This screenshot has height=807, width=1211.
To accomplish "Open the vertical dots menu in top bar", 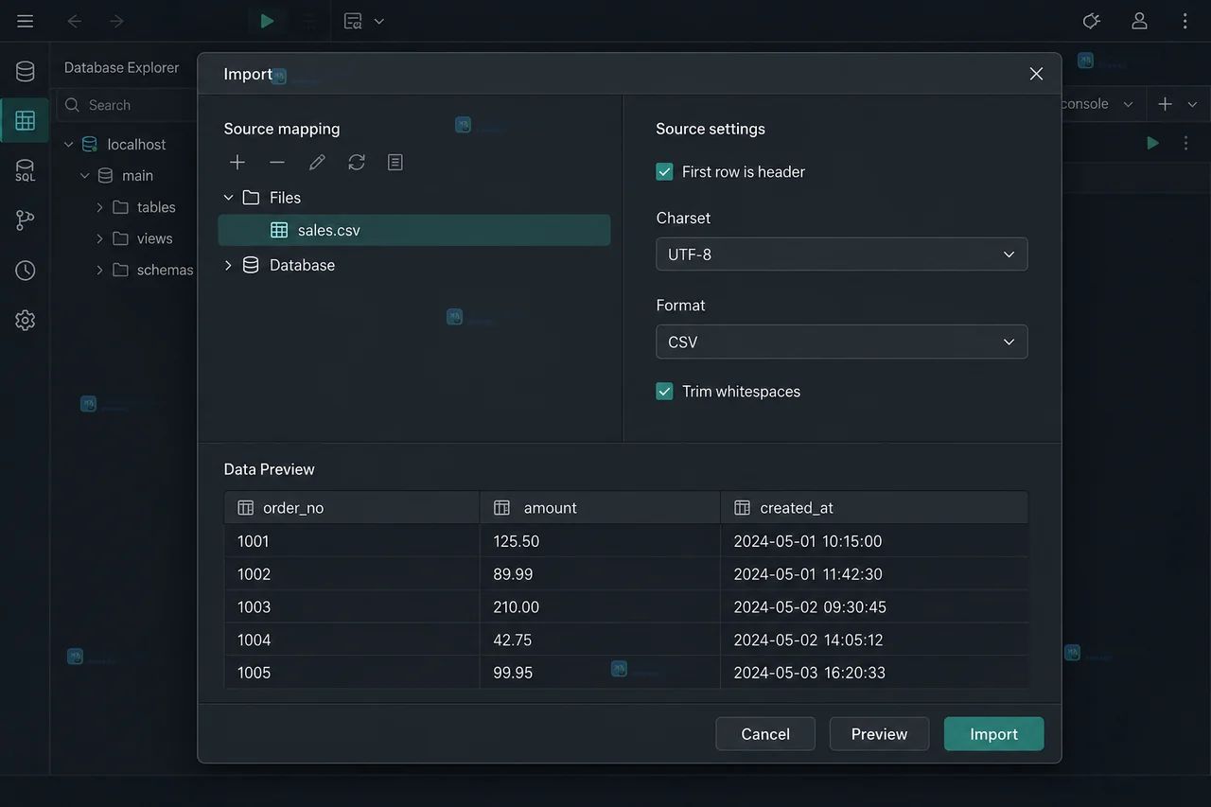I will click(1185, 21).
